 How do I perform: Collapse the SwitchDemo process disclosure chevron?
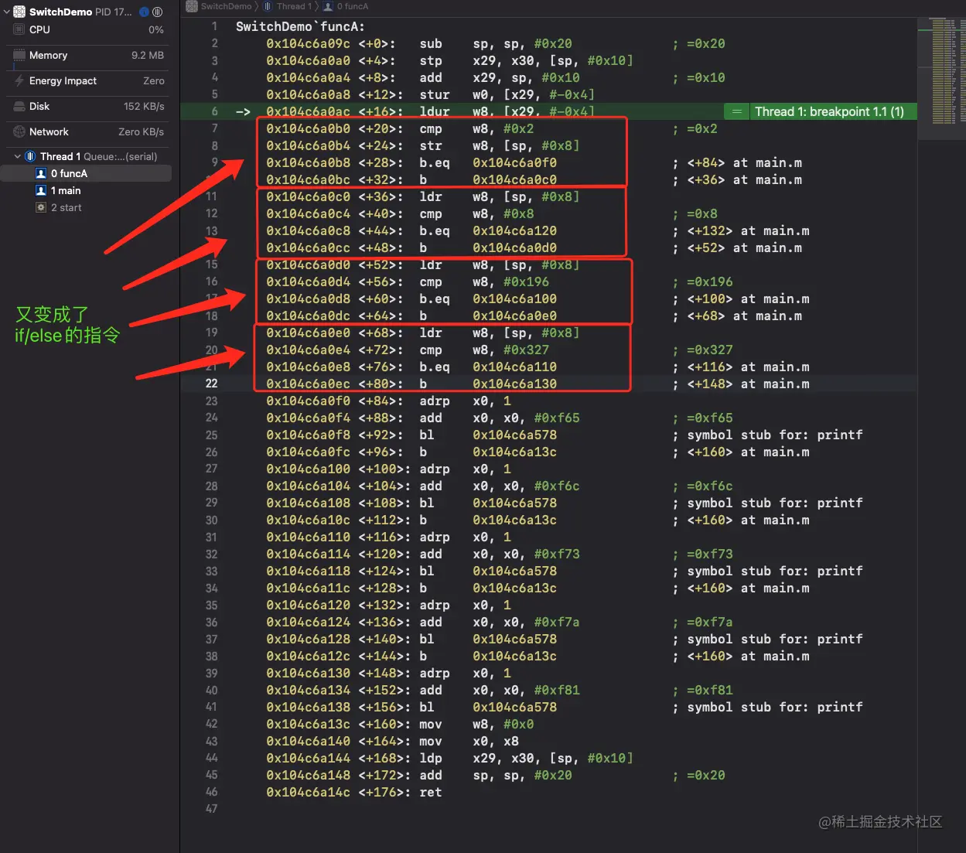7,12
